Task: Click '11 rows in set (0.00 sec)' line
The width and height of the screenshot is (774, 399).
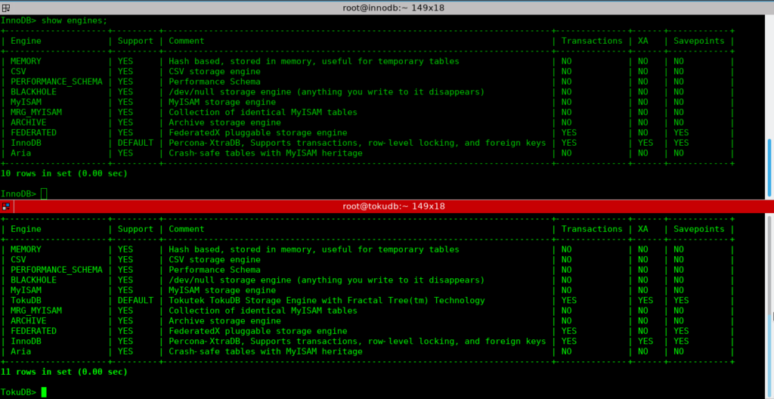Action: click(x=64, y=372)
